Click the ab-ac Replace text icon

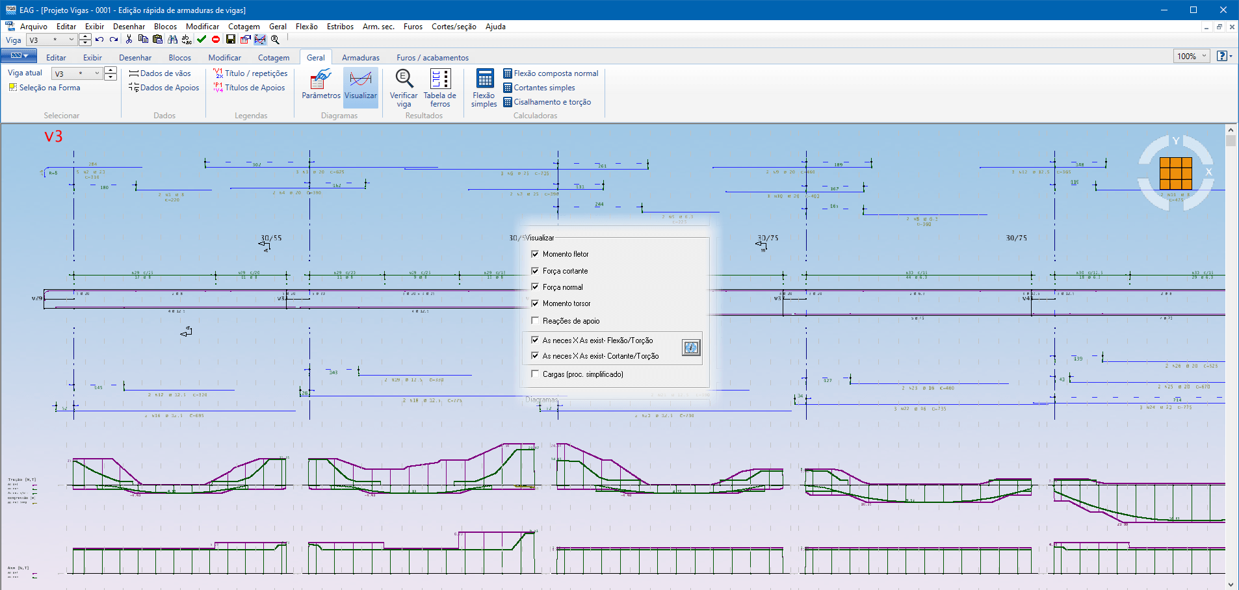pos(187,40)
